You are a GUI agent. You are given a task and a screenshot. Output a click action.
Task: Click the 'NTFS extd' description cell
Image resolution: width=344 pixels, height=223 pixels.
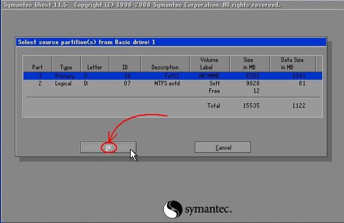click(x=167, y=84)
